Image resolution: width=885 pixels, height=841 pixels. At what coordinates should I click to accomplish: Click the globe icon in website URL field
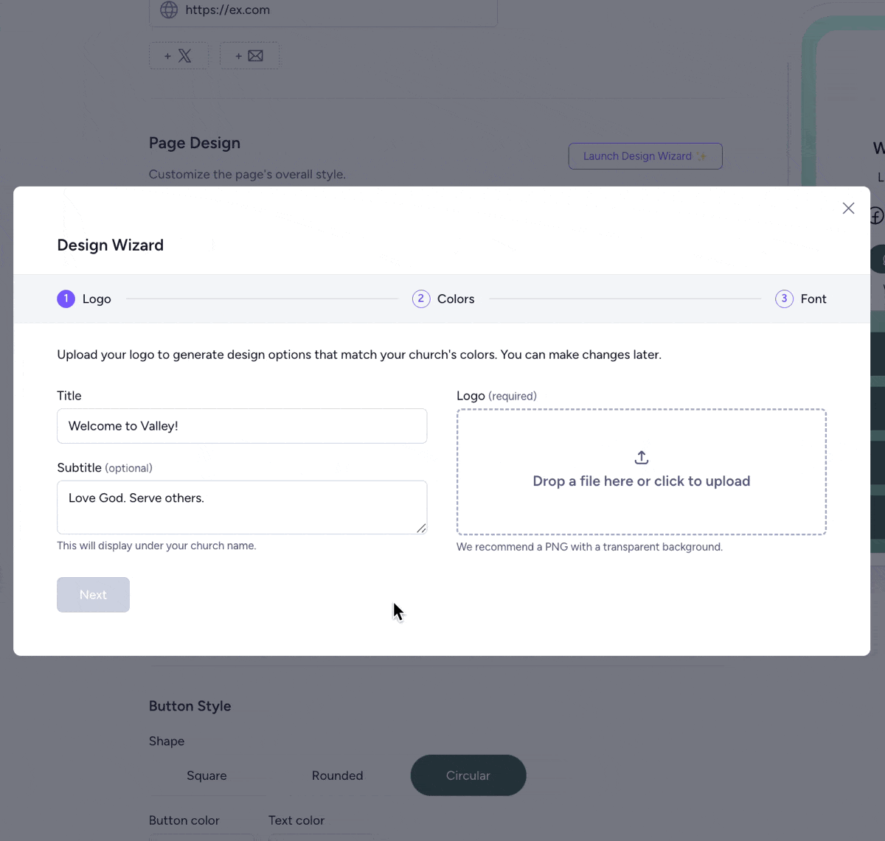click(x=169, y=10)
